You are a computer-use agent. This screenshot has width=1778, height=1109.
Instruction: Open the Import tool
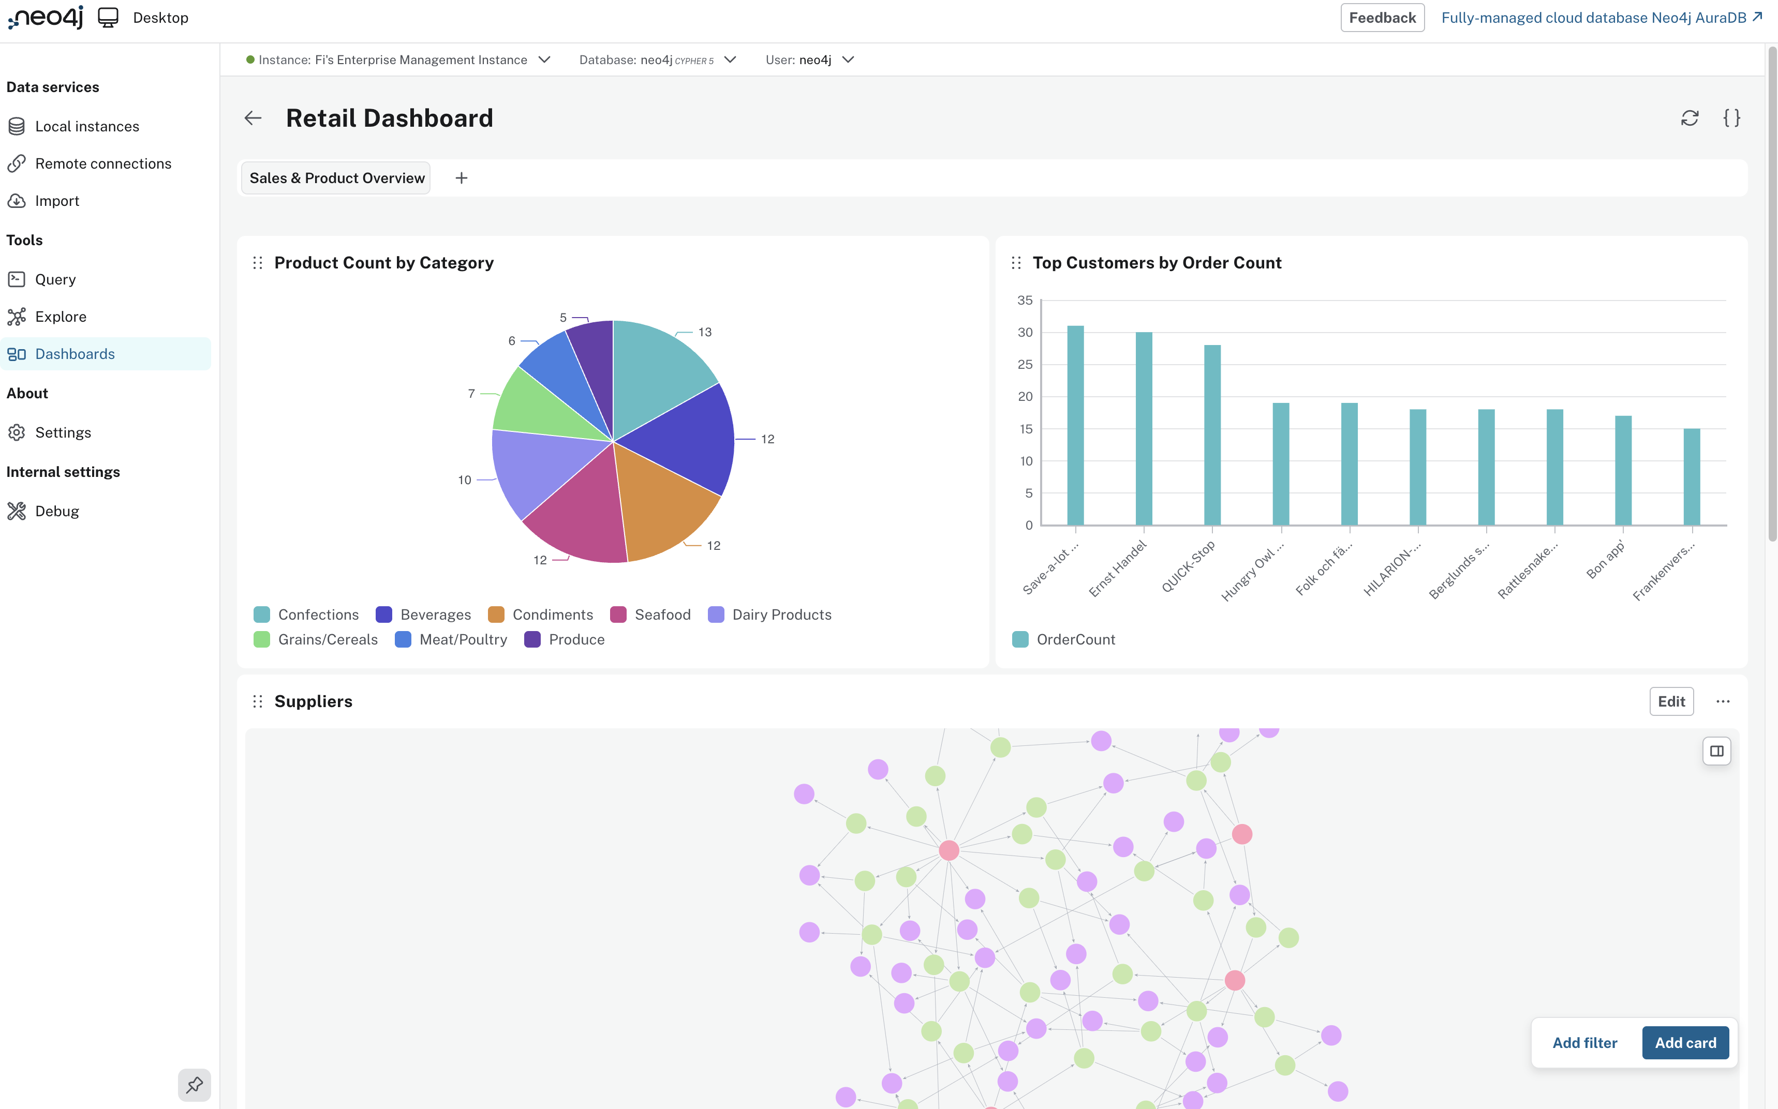point(57,200)
